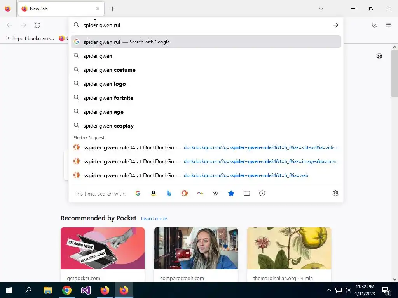Choose 'spider gwen logo' suggestion
The width and height of the screenshot is (398, 298).
tap(206, 84)
